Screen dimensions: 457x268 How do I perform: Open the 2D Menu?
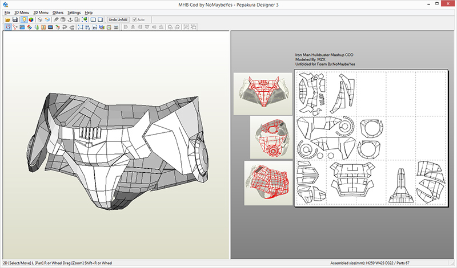coord(41,13)
